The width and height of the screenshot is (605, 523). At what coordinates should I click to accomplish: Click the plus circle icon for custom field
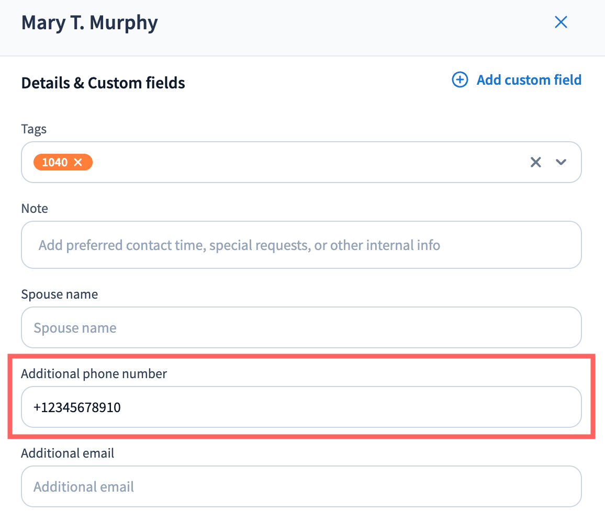coord(460,80)
